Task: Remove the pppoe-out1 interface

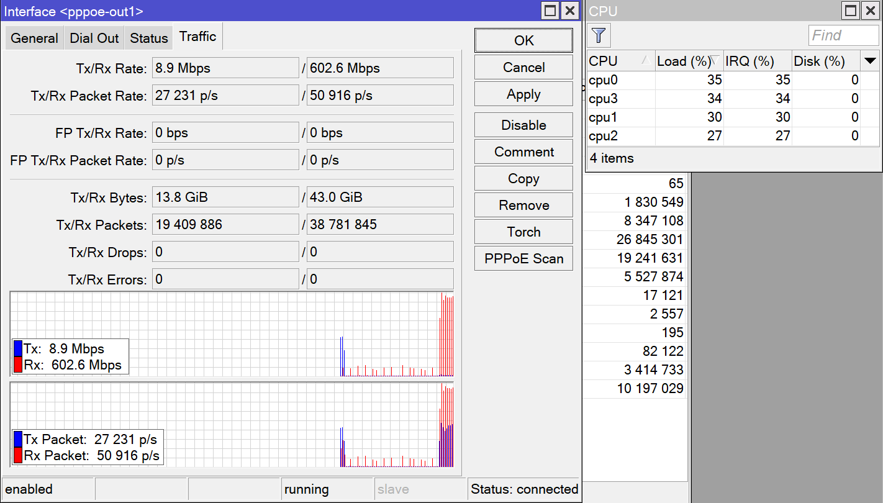Action: (523, 205)
